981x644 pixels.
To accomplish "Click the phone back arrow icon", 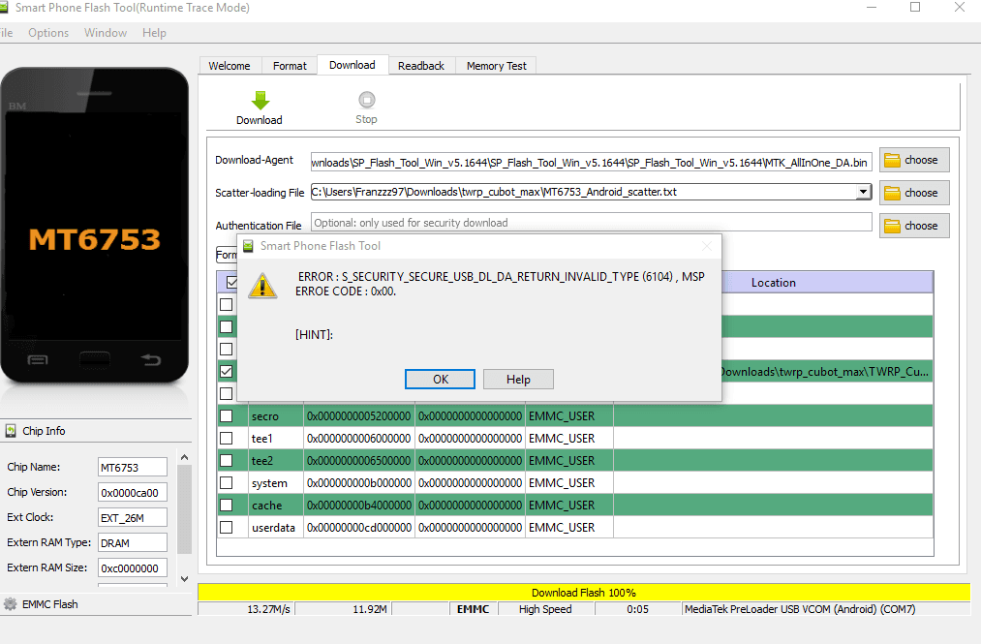I will 151,359.
